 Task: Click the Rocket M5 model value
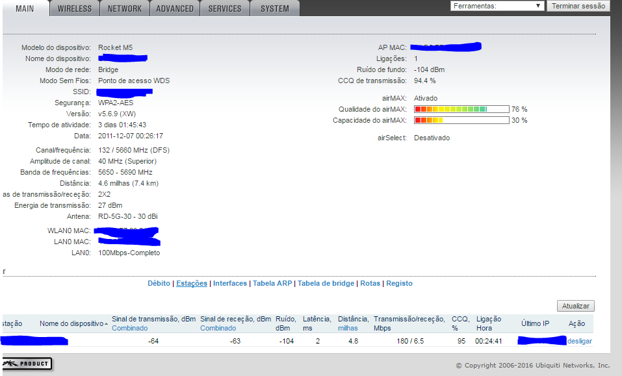point(116,47)
